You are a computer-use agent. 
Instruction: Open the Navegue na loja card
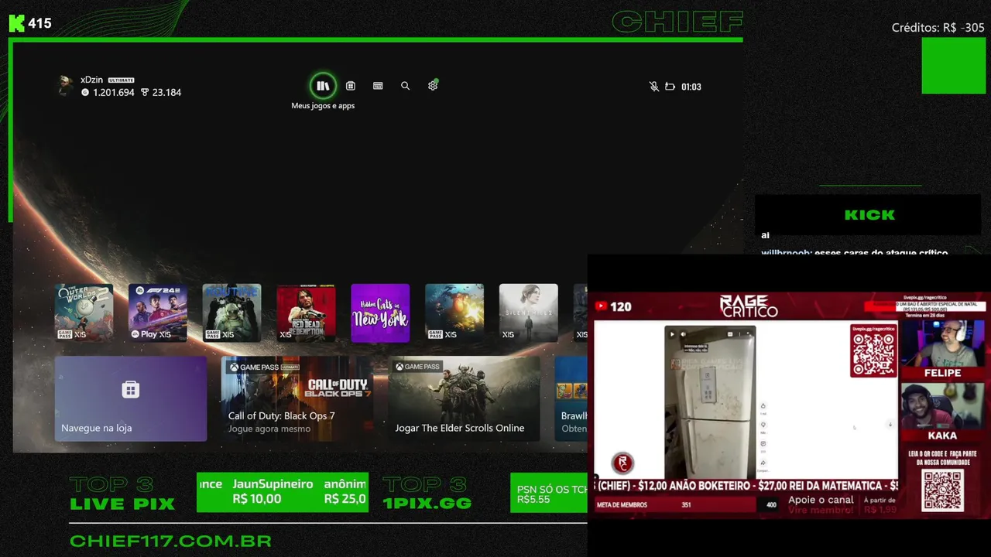click(x=131, y=398)
